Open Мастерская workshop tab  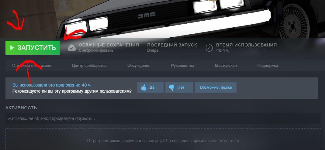point(226,66)
